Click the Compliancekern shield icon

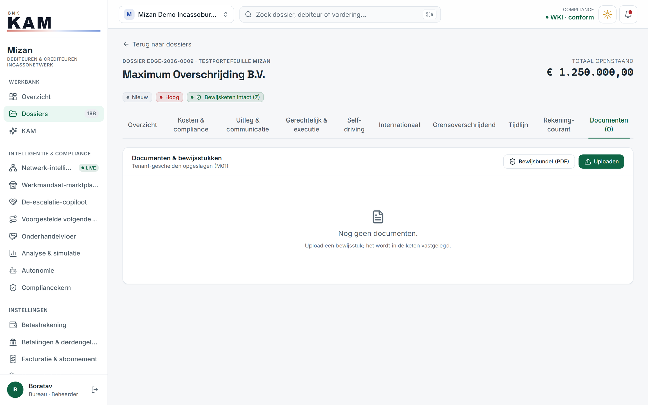coord(13,288)
